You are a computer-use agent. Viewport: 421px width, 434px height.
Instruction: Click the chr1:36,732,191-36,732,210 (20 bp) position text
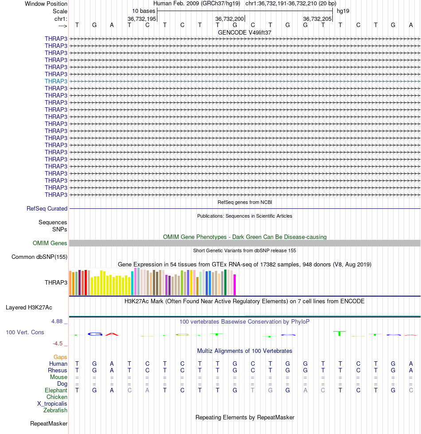point(291,3)
